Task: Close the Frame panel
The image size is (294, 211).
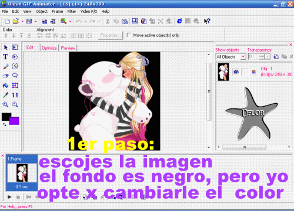Action: click(x=2, y=155)
